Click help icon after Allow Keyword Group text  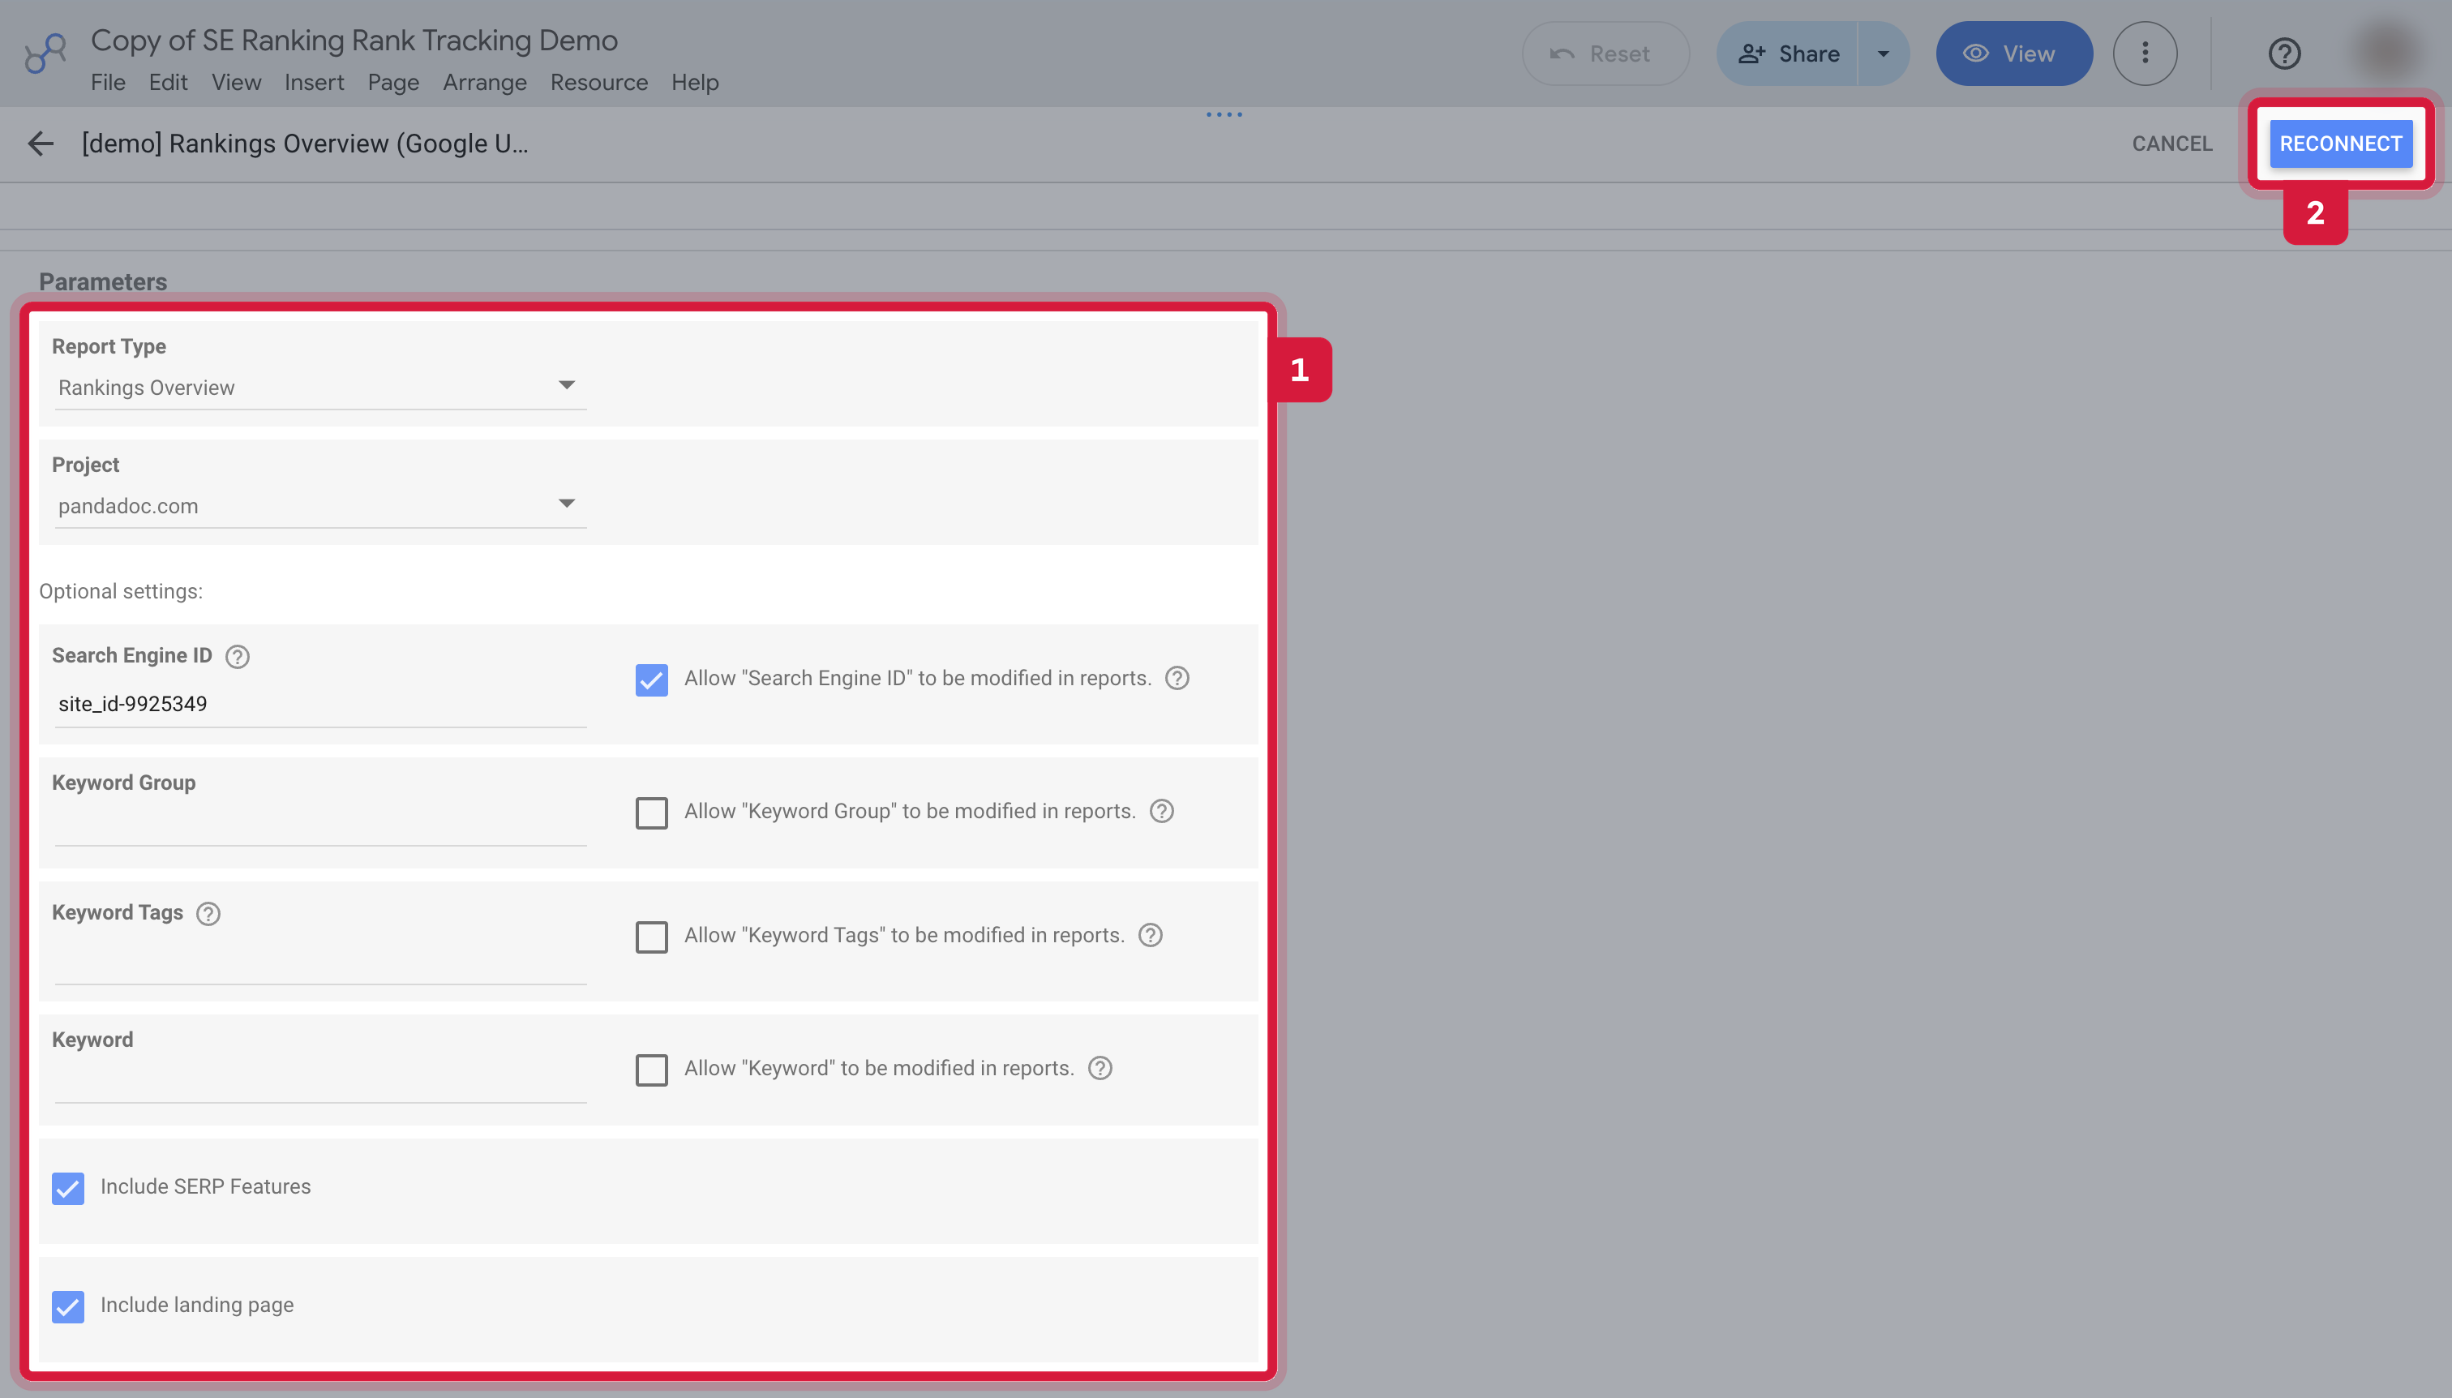1162,813
